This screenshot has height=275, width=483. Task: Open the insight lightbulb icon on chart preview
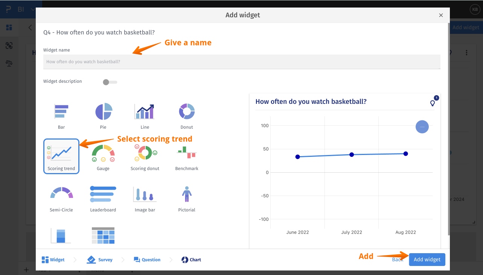click(432, 103)
